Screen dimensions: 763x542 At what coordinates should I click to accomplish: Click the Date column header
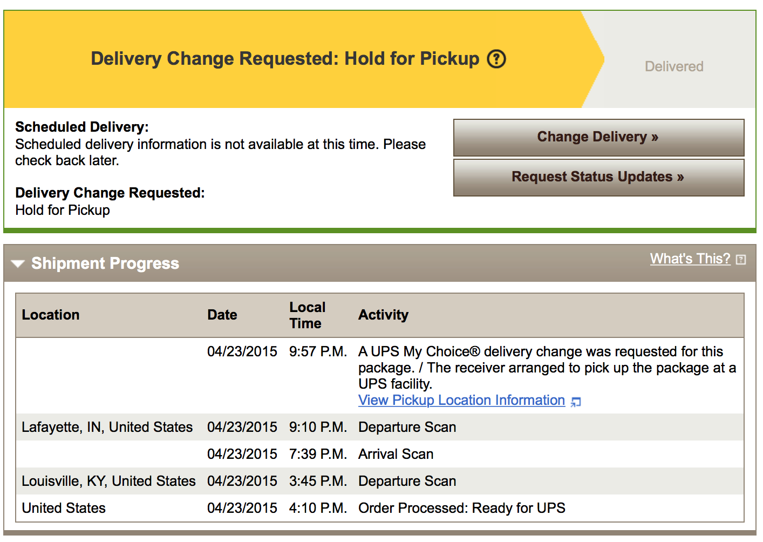[222, 315]
